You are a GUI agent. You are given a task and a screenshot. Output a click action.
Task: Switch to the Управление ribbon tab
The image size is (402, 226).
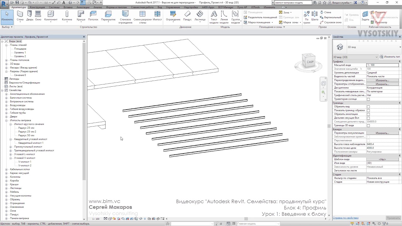tap(173, 7)
